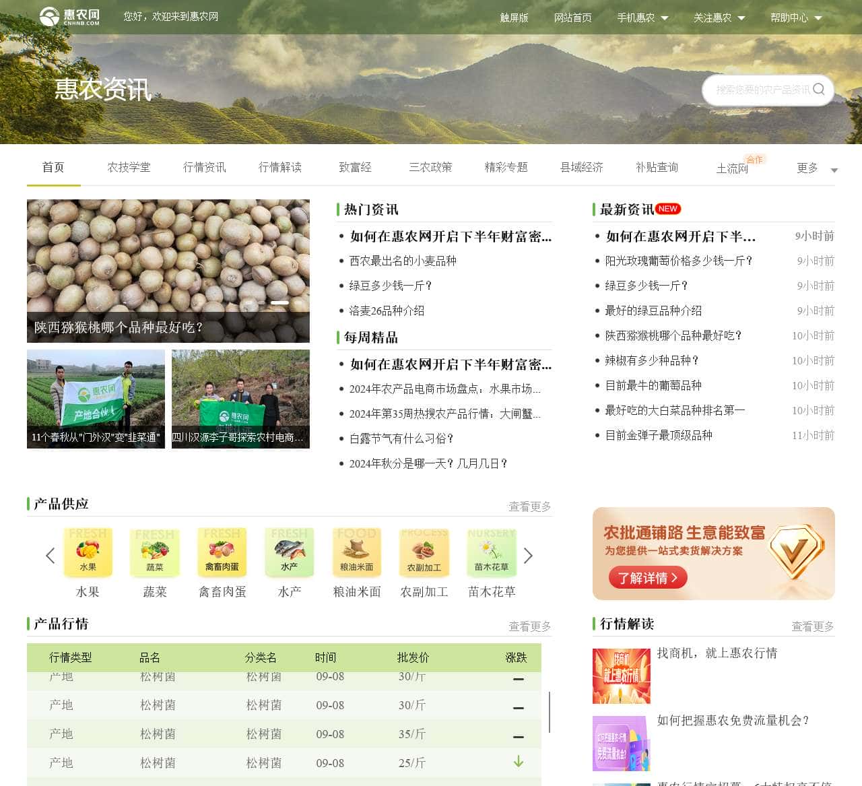Open 最好吃的大白菜品种排名第一 article
The image size is (862, 786).
coord(675,410)
